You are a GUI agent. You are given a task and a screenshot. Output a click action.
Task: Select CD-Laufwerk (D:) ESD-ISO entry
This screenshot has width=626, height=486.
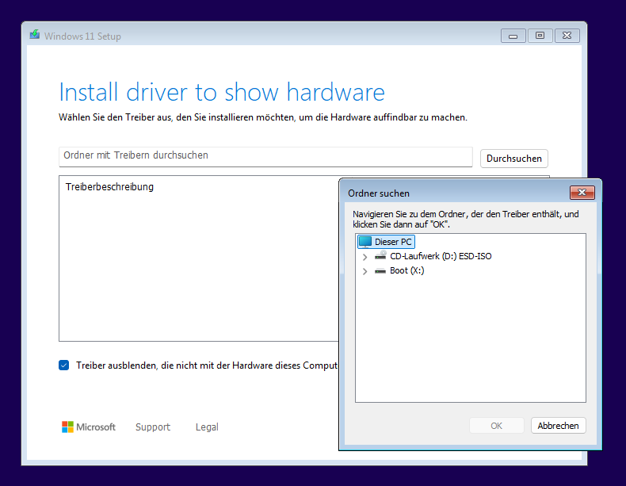tap(441, 256)
